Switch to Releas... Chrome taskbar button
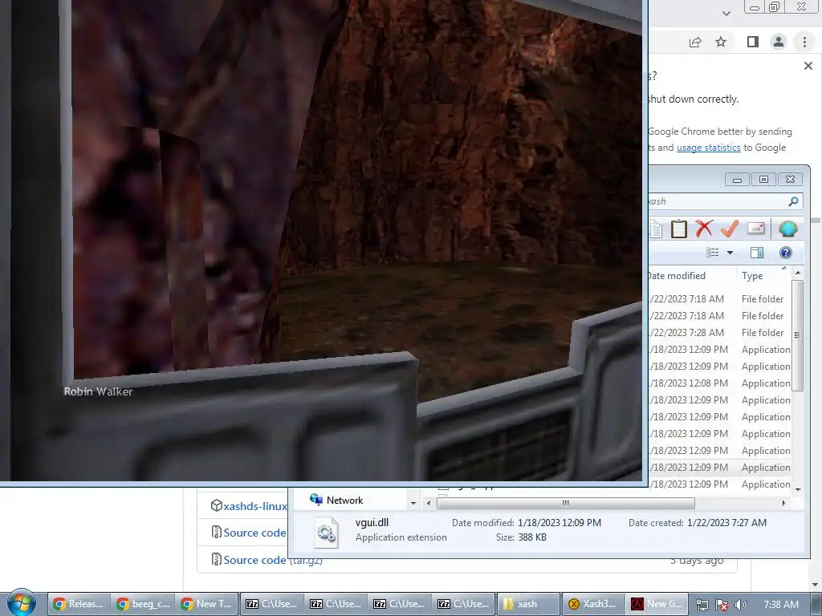This screenshot has height=616, width=822. coord(79,604)
